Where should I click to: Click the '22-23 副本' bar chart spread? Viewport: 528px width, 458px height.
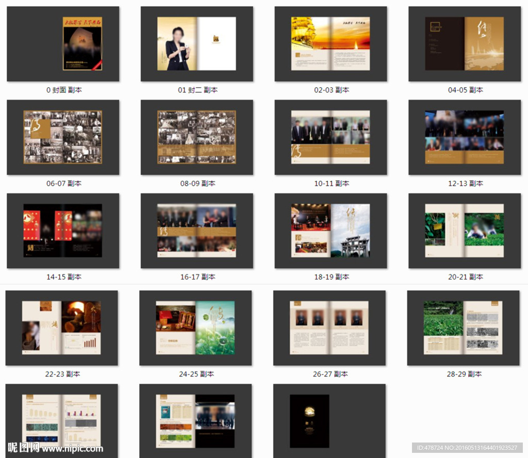(x=61, y=328)
